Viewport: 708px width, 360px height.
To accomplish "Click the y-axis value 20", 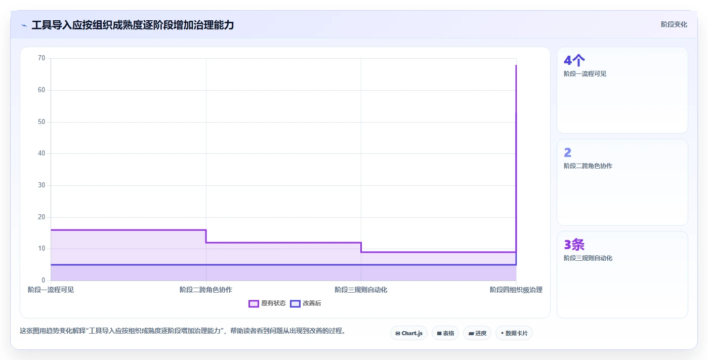I will pyautogui.click(x=41, y=217).
